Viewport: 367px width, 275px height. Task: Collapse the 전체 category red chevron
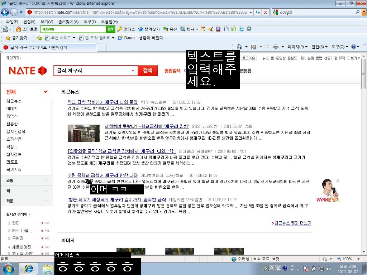pyautogui.click(x=46, y=92)
